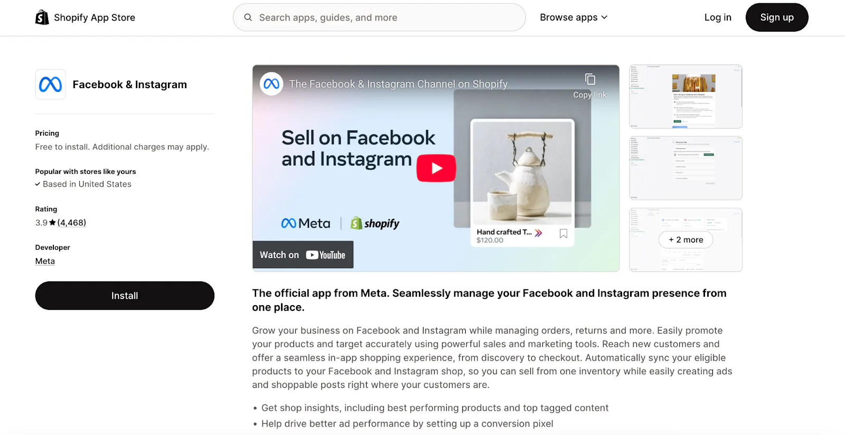Click the Shopify App Store header text
This screenshot has height=435, width=845.
[94, 17]
